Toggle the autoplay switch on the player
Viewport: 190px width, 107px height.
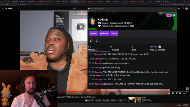coord(169,93)
